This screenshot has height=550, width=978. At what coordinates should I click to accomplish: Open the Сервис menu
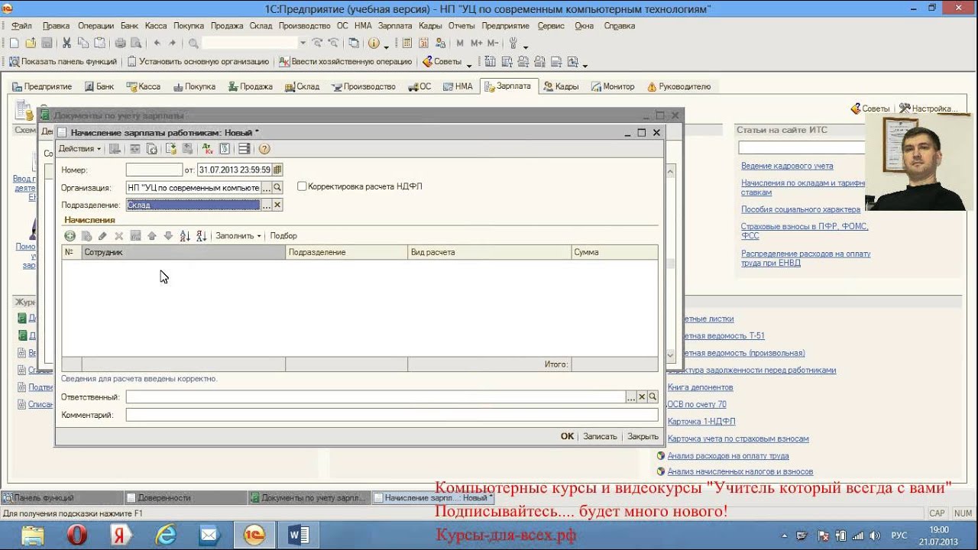pyautogui.click(x=551, y=26)
